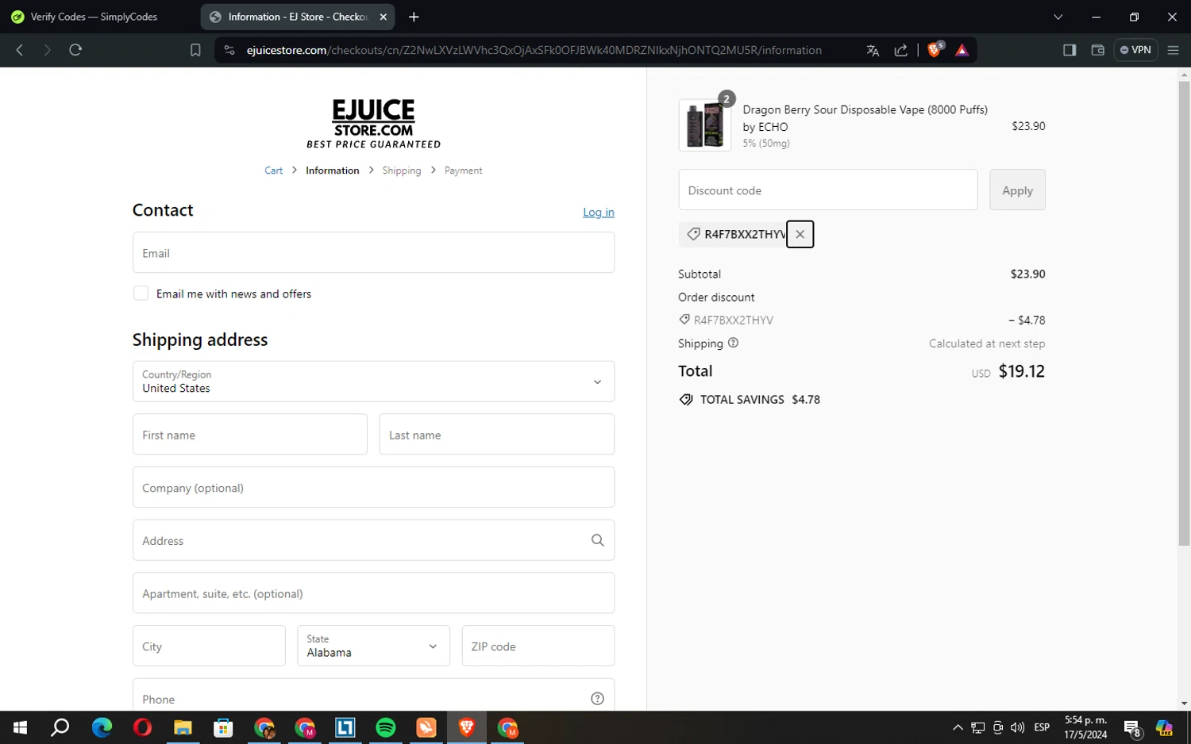View site information icon in address bar
The height and width of the screenshot is (744, 1191).
click(229, 50)
